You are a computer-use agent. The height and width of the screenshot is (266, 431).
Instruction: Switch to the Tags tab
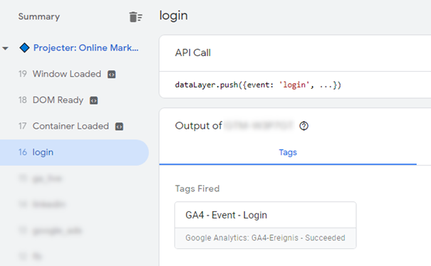tap(288, 152)
